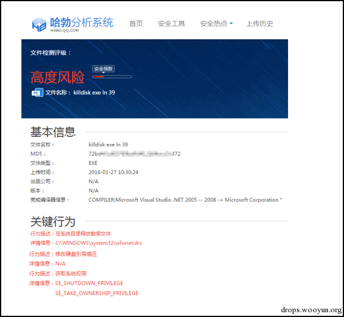344x317 pixels.
Task: Click the wfwnet.drv file path detail
Action: click(x=99, y=243)
